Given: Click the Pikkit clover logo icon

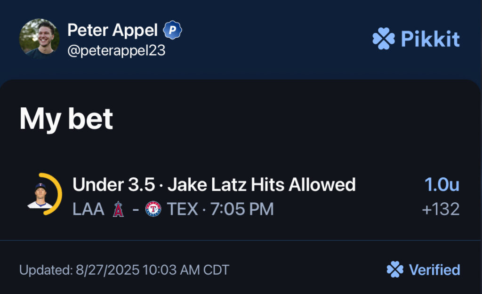Looking at the screenshot, I should [383, 39].
